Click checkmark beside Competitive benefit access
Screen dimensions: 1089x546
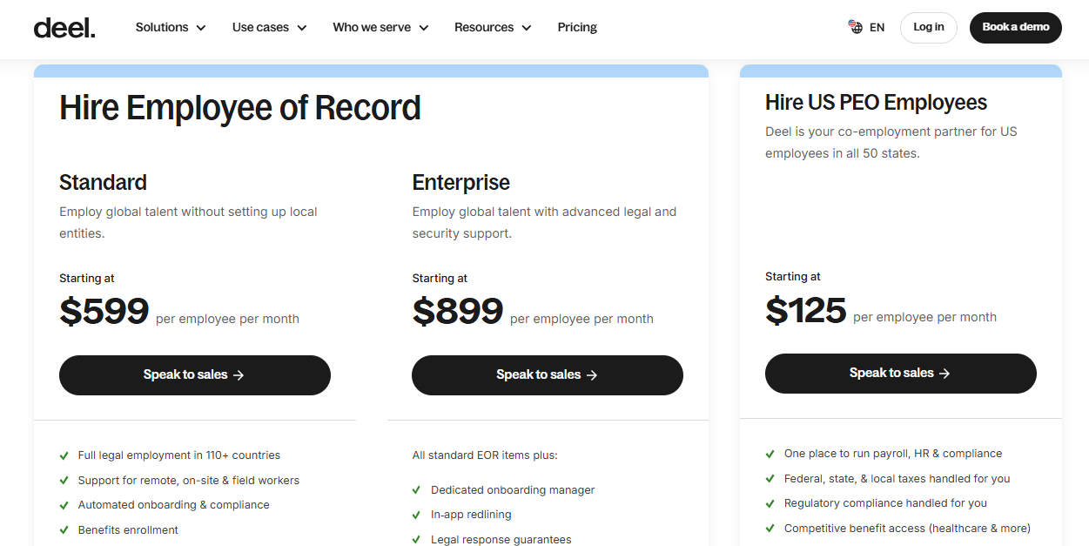(770, 529)
